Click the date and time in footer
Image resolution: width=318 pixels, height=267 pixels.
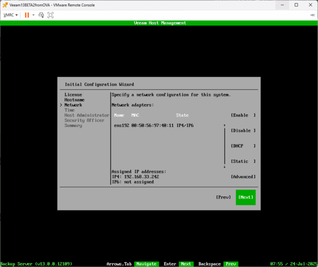coord(293,264)
